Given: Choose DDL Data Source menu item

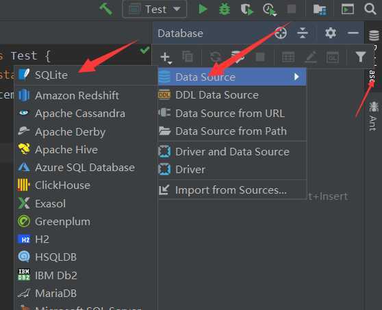Looking at the screenshot, I should (x=232, y=95).
